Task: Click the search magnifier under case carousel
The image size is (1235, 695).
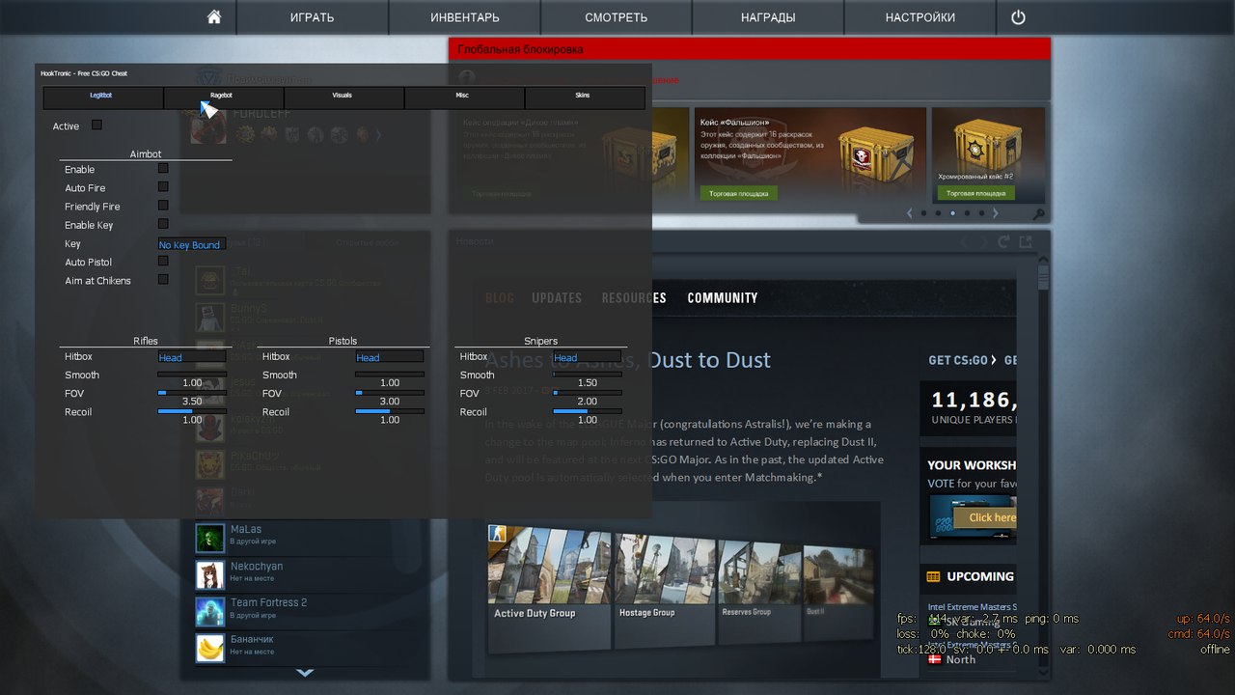Action: (1038, 214)
